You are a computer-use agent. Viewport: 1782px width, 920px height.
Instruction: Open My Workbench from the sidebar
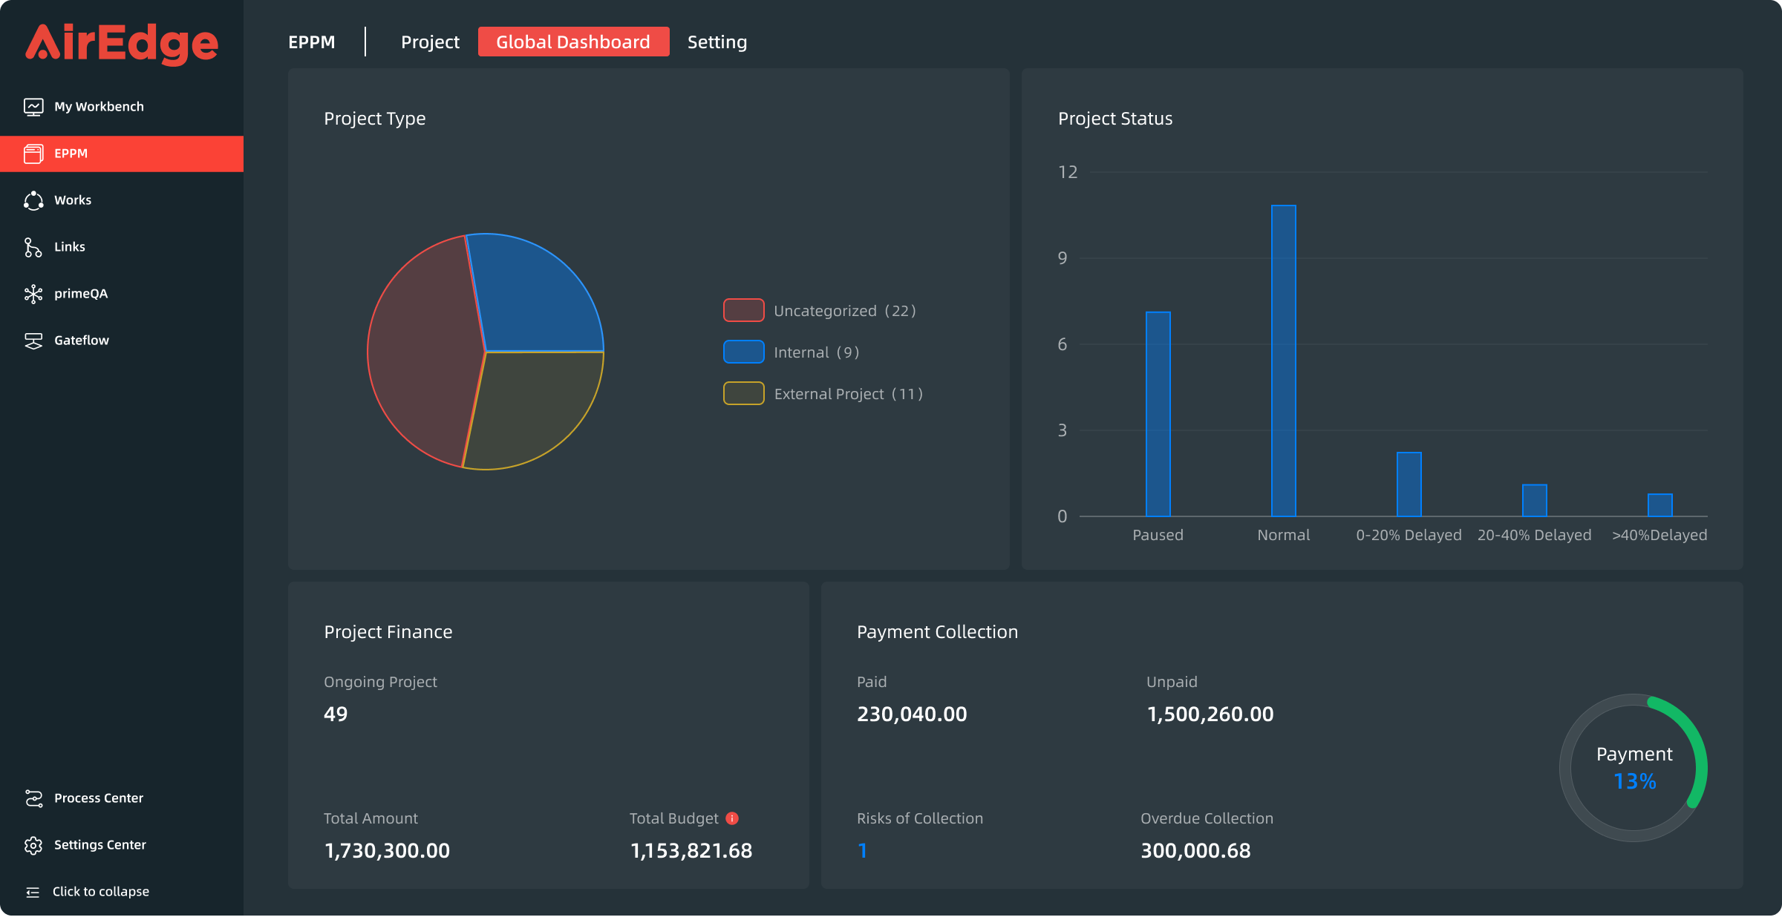[x=122, y=107]
